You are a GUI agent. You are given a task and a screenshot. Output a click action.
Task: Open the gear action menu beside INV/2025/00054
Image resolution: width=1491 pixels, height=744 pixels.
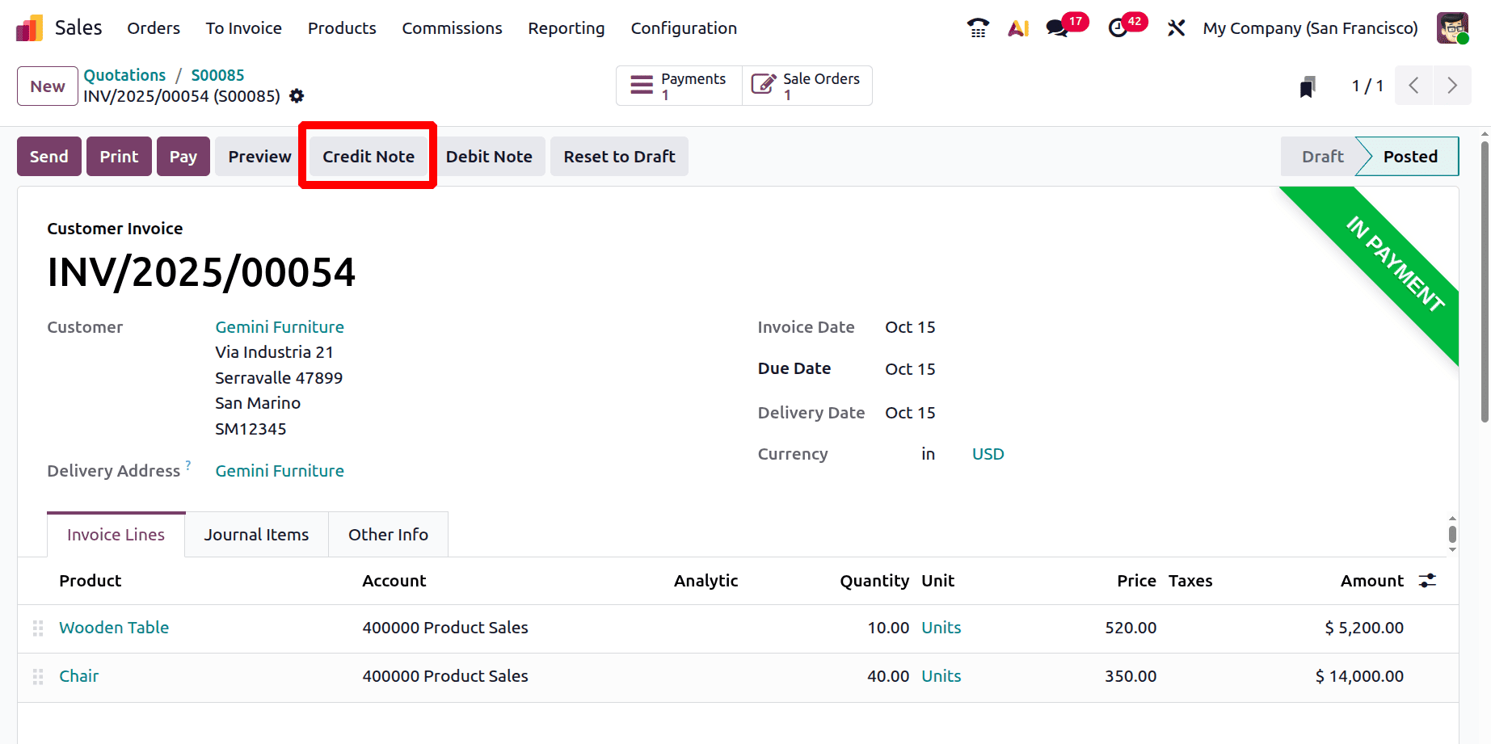pyautogui.click(x=296, y=95)
